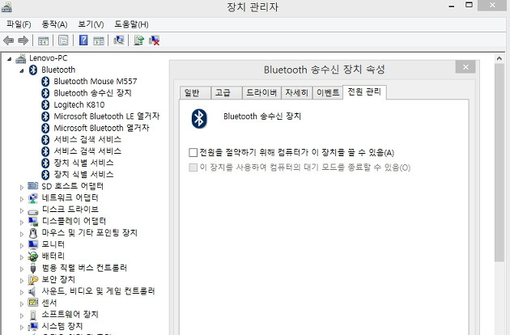Select Bluetooth 송수신 장치 in the tree

tap(93, 93)
